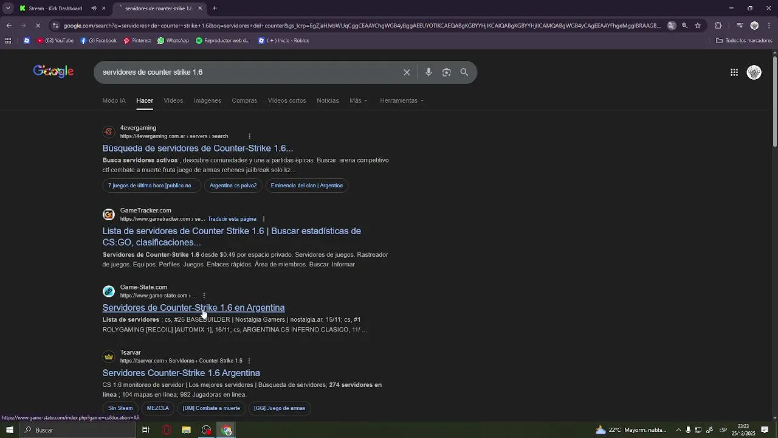Screen dimensions: 778x438
Task: Close the Stream - Kick Dashboard tab
Action: click(103, 9)
